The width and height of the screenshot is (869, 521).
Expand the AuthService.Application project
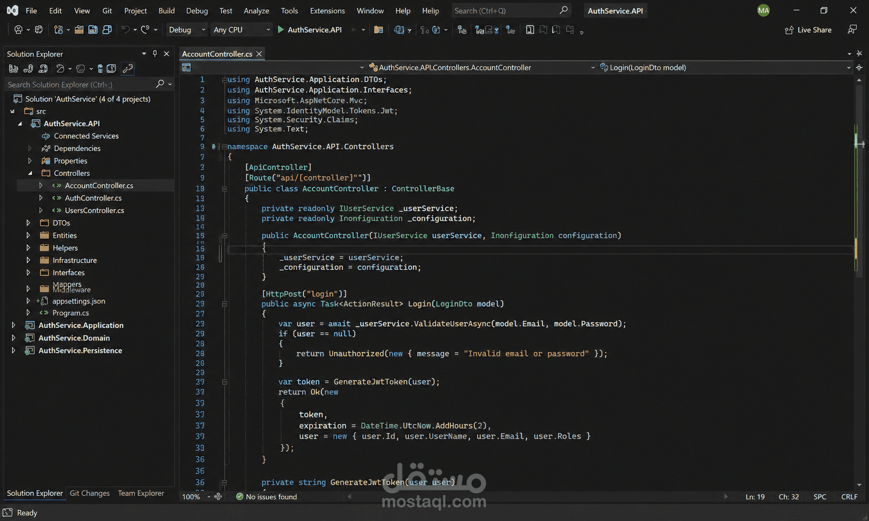pyautogui.click(x=13, y=325)
